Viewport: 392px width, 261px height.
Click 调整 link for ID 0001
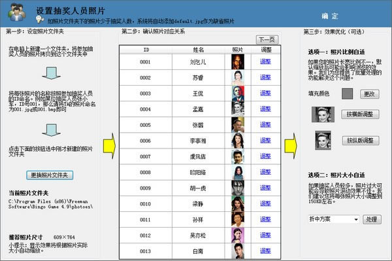[x=265, y=61]
